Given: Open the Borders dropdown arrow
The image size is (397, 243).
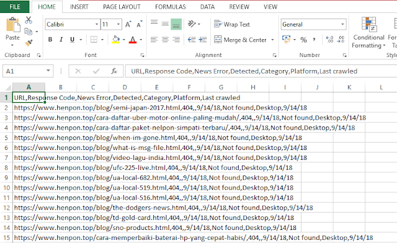Looking at the screenshot, I should pyautogui.click(x=102, y=40).
